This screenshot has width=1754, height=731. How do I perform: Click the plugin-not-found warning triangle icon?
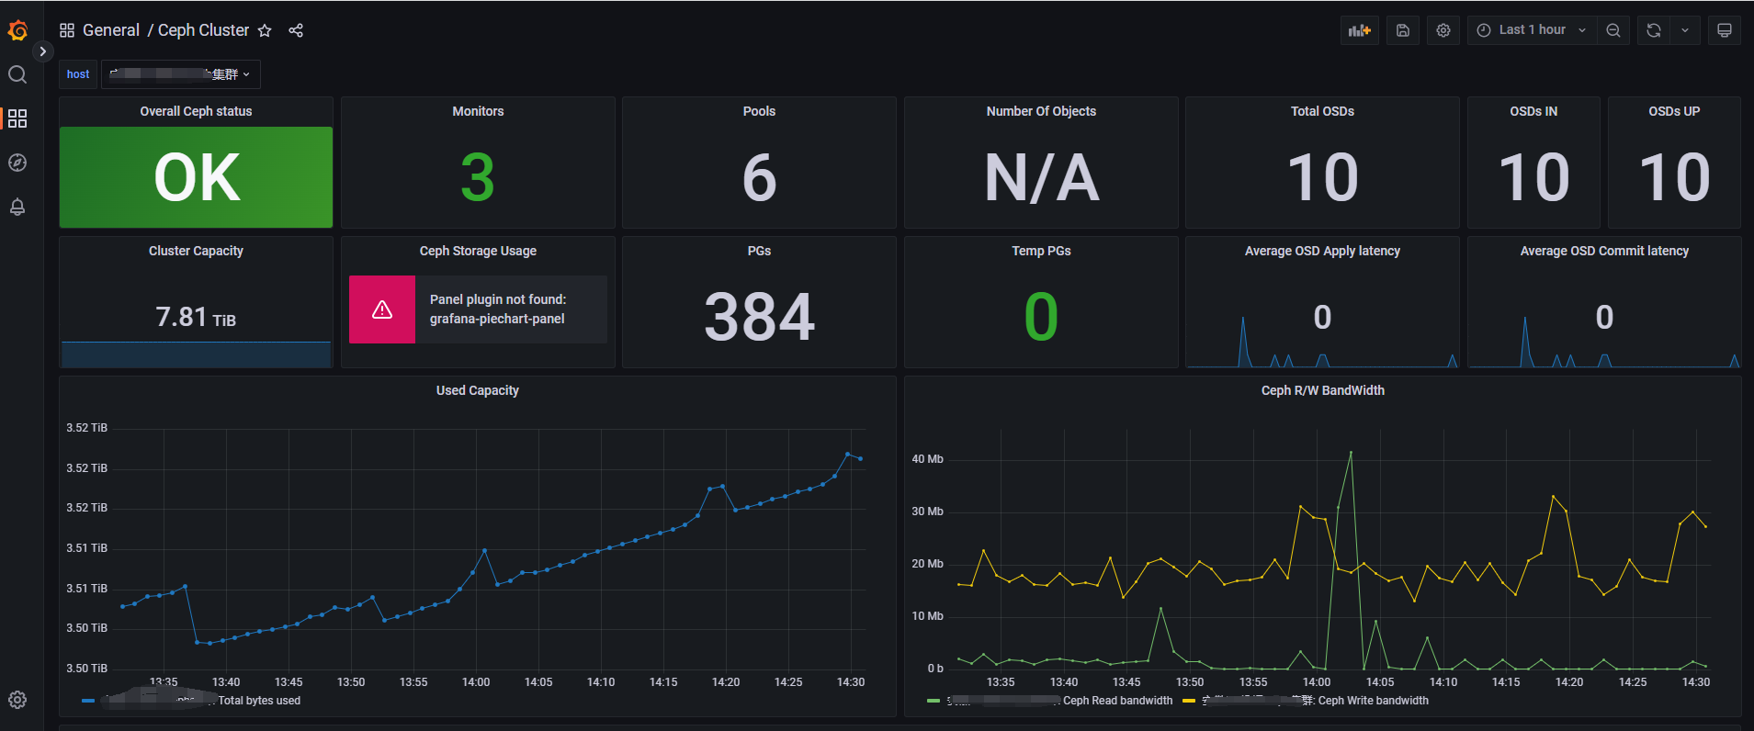tap(382, 309)
